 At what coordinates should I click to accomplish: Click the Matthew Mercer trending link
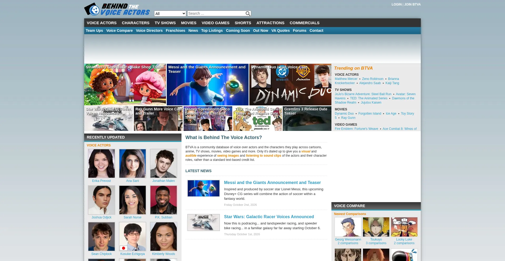click(346, 79)
